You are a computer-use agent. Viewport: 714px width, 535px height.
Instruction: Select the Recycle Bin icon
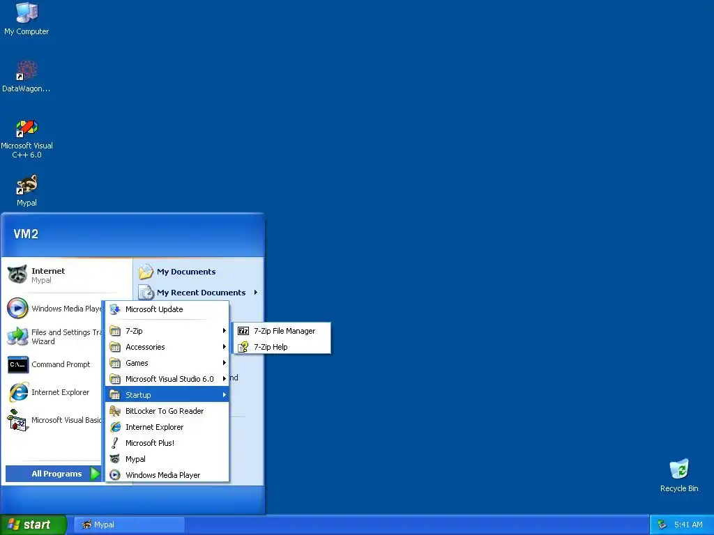(679, 475)
